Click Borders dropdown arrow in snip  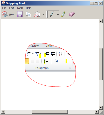pos(68,61)
